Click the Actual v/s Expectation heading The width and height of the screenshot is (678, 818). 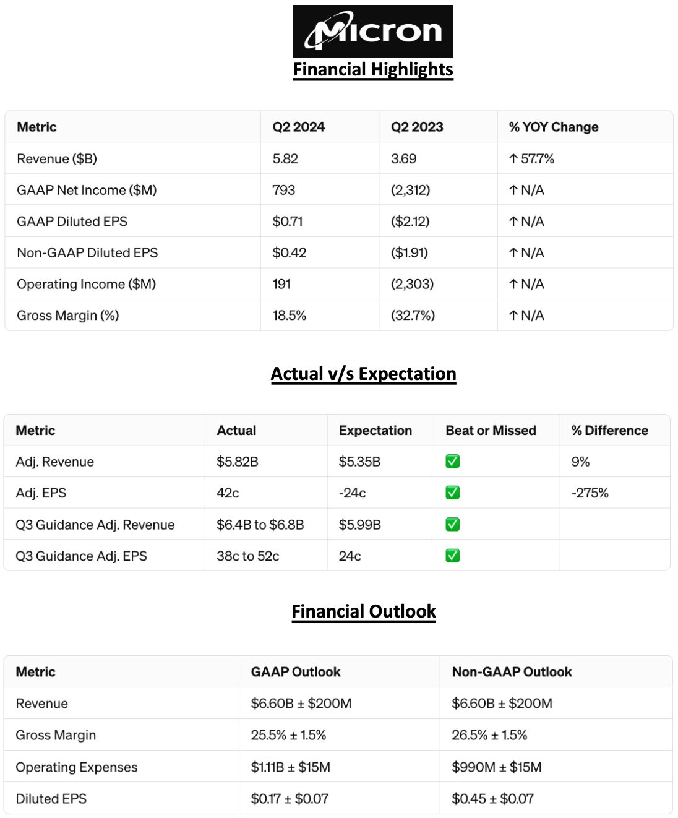click(x=364, y=374)
